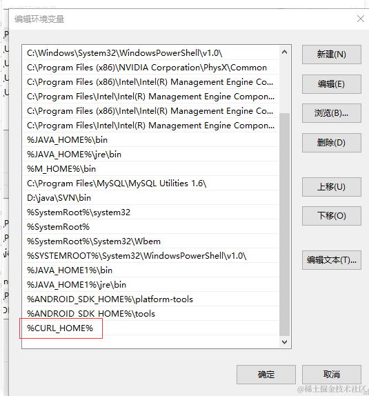
Task: Open the 浏览(B)... browse dialog
Action: pyautogui.click(x=331, y=113)
